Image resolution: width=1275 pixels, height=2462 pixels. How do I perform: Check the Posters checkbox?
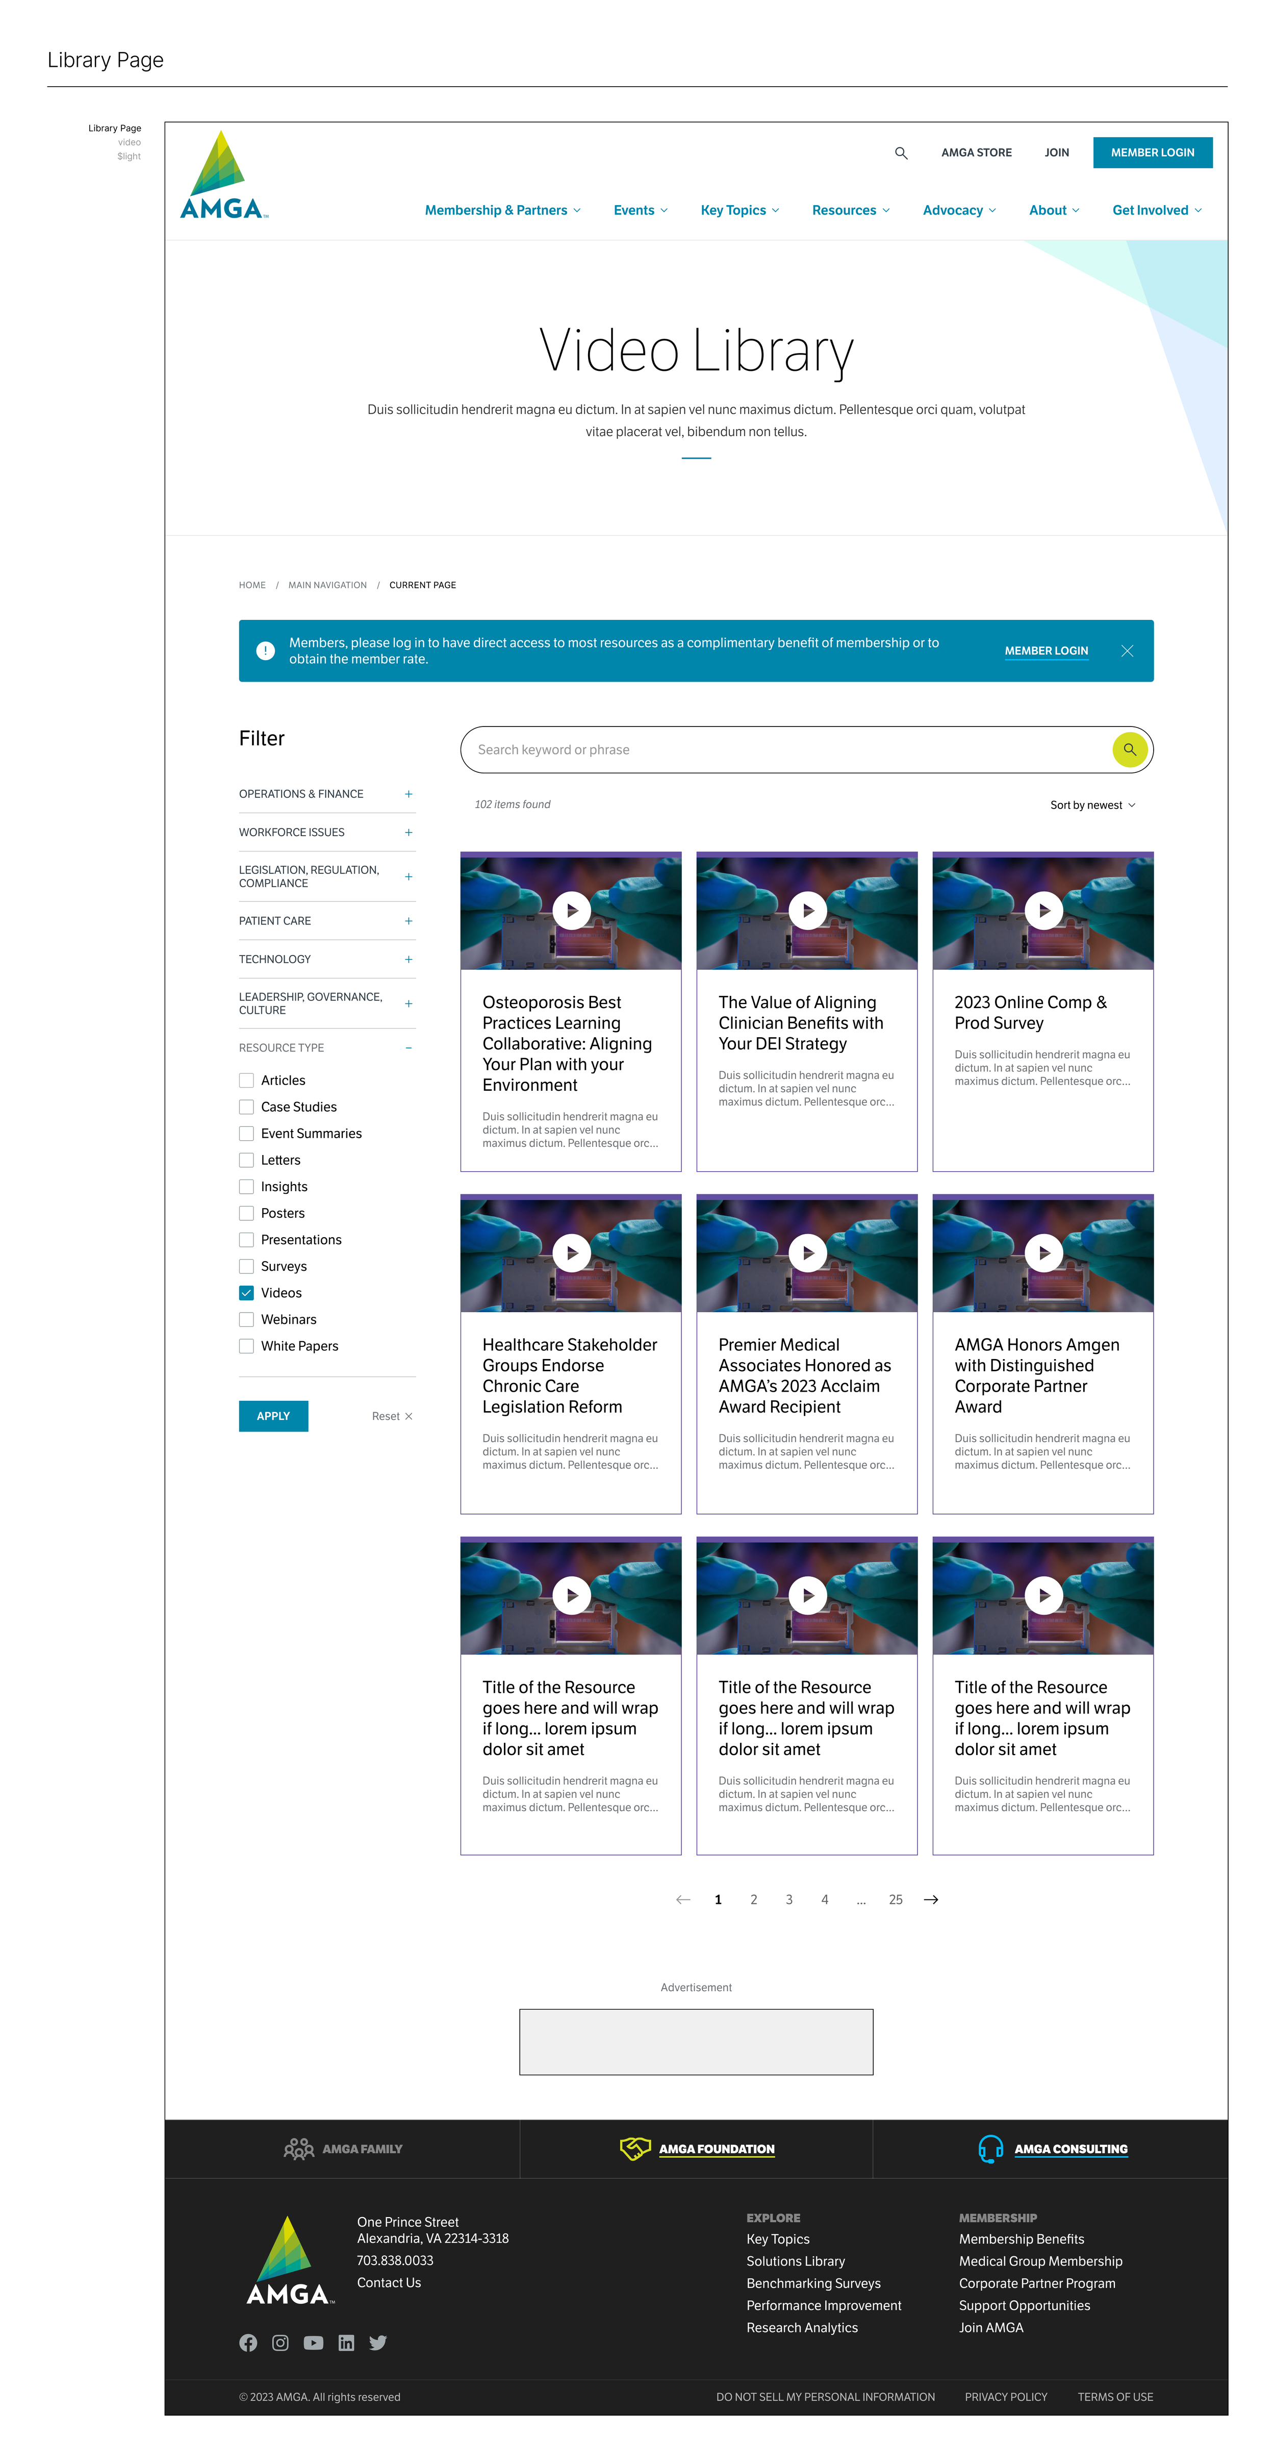247,1213
